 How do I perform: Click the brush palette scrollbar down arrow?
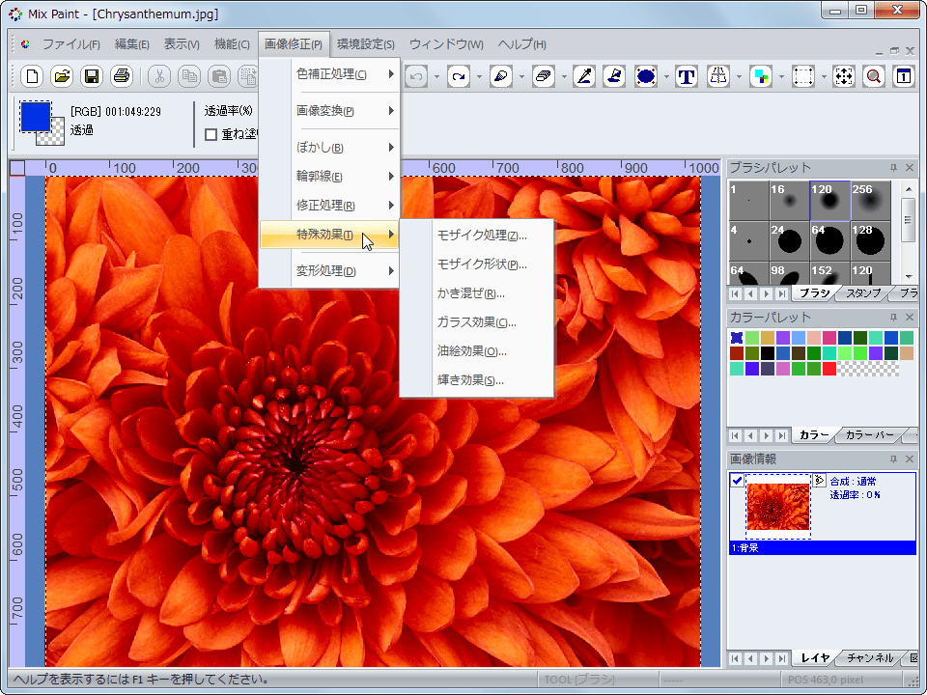(x=908, y=277)
